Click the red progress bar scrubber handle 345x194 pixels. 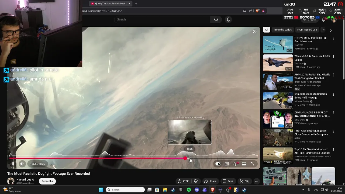(185, 158)
